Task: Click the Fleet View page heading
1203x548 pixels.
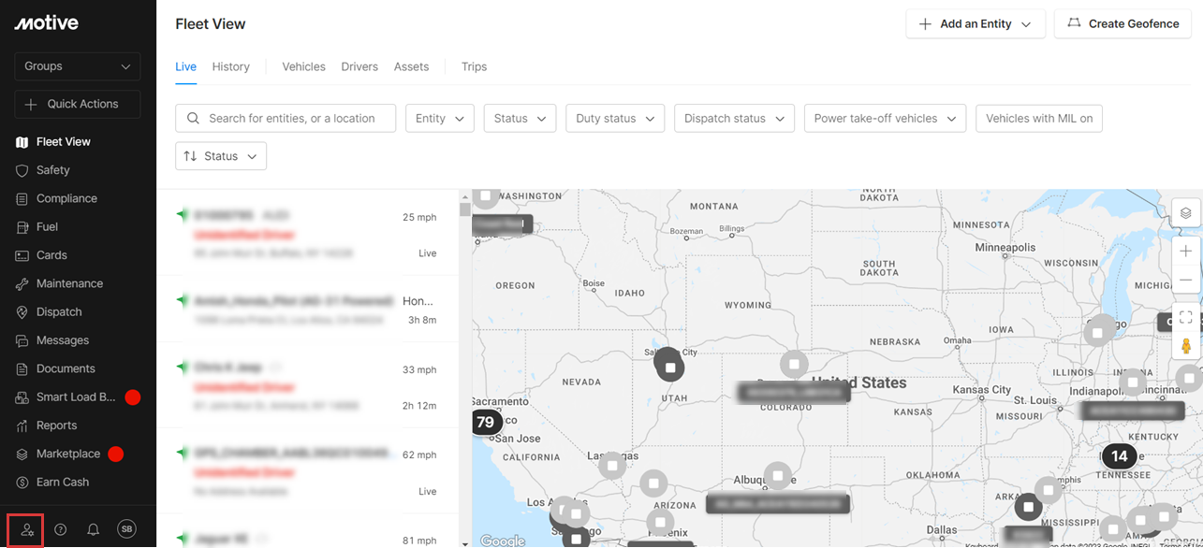Action: [x=211, y=24]
